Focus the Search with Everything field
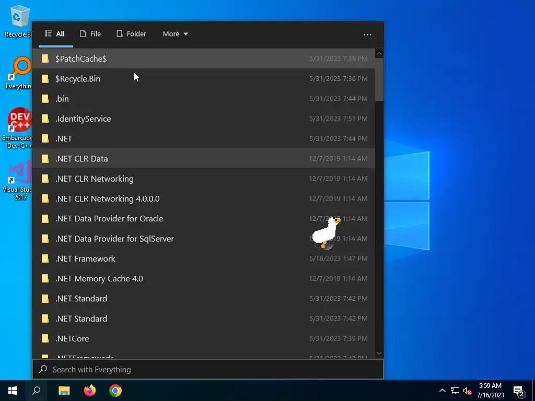Viewport: 535px width, 401px height. point(208,369)
